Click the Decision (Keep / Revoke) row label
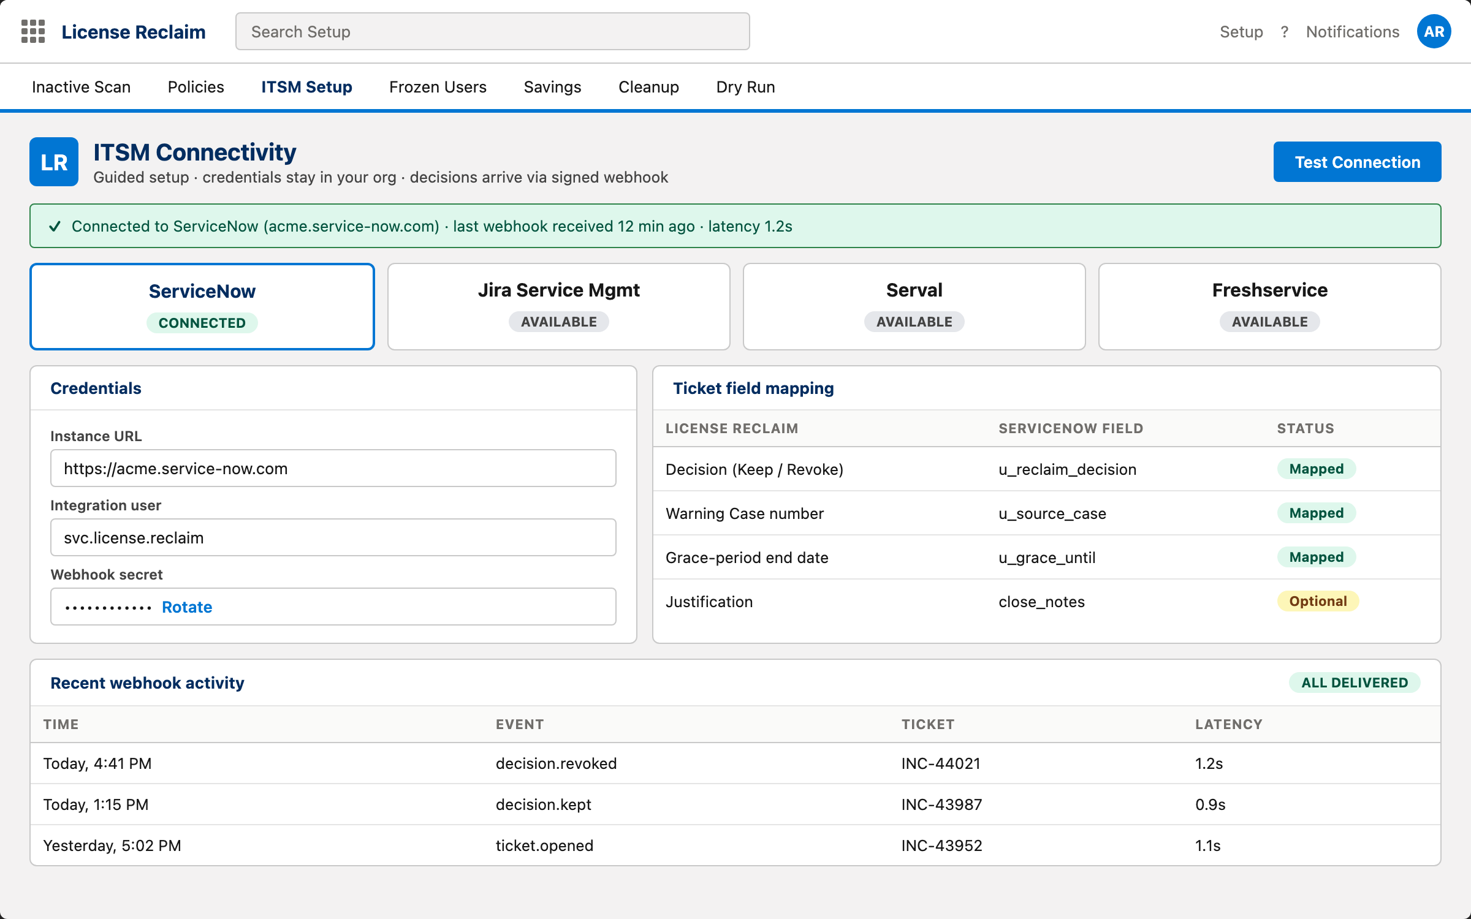The height and width of the screenshot is (919, 1471). point(755,469)
